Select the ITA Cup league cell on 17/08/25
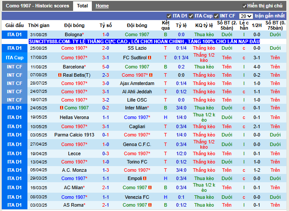This screenshot has height=211, width=289. point(14,58)
